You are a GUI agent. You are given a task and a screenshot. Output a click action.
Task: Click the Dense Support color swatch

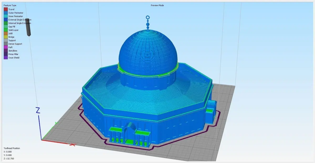(6, 44)
